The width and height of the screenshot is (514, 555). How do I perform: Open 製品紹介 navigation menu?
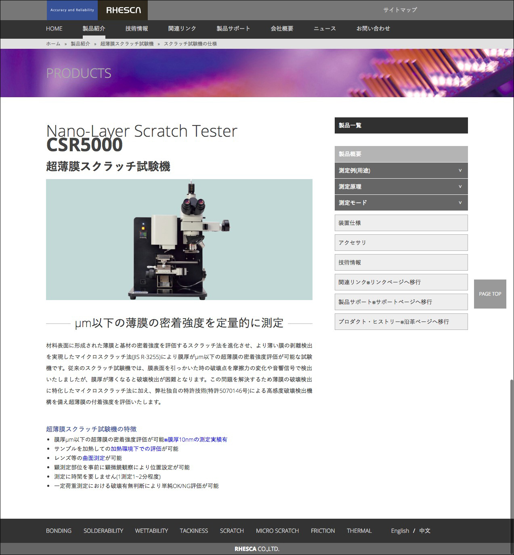pos(94,29)
